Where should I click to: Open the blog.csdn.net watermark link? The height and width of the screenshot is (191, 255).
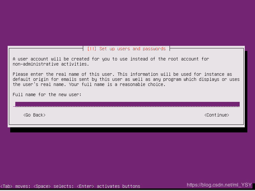[219, 185]
